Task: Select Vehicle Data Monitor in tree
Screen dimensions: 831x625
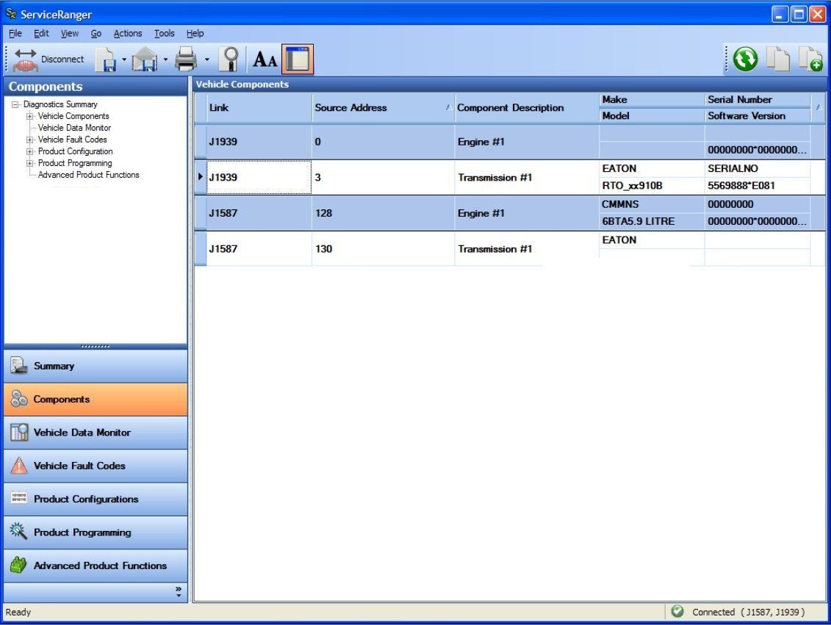Action: coord(74,128)
